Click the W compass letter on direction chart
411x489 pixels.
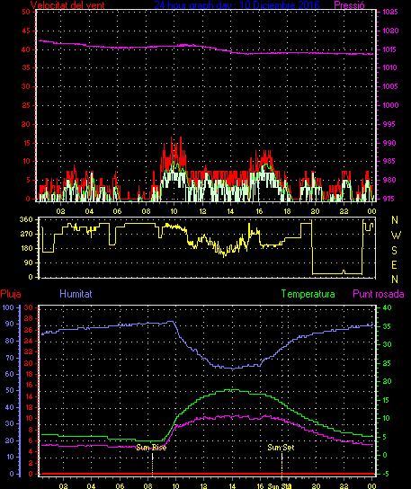(396, 236)
